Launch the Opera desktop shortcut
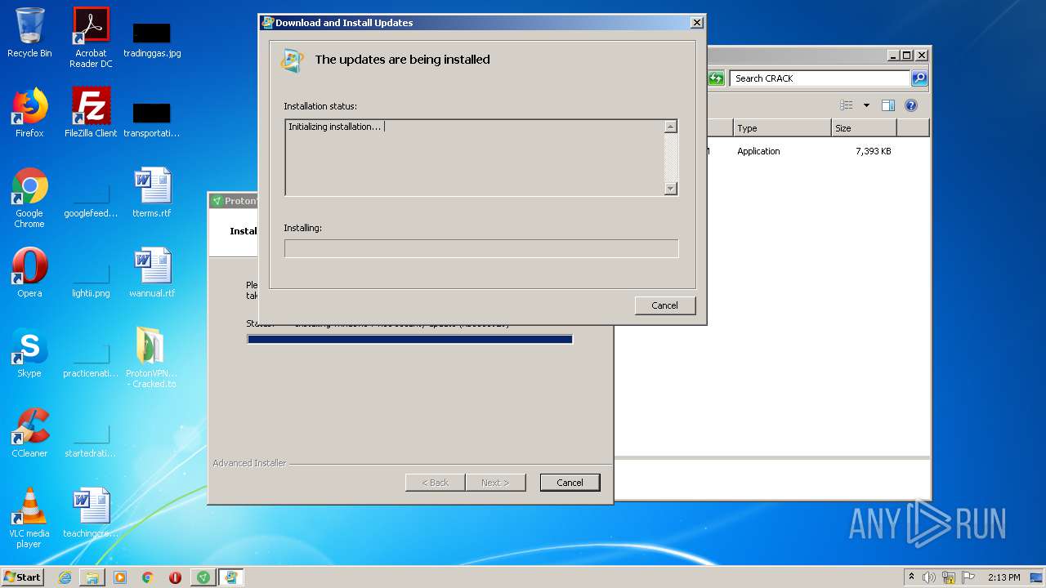Viewport: 1046px width, 588px height. 29,273
